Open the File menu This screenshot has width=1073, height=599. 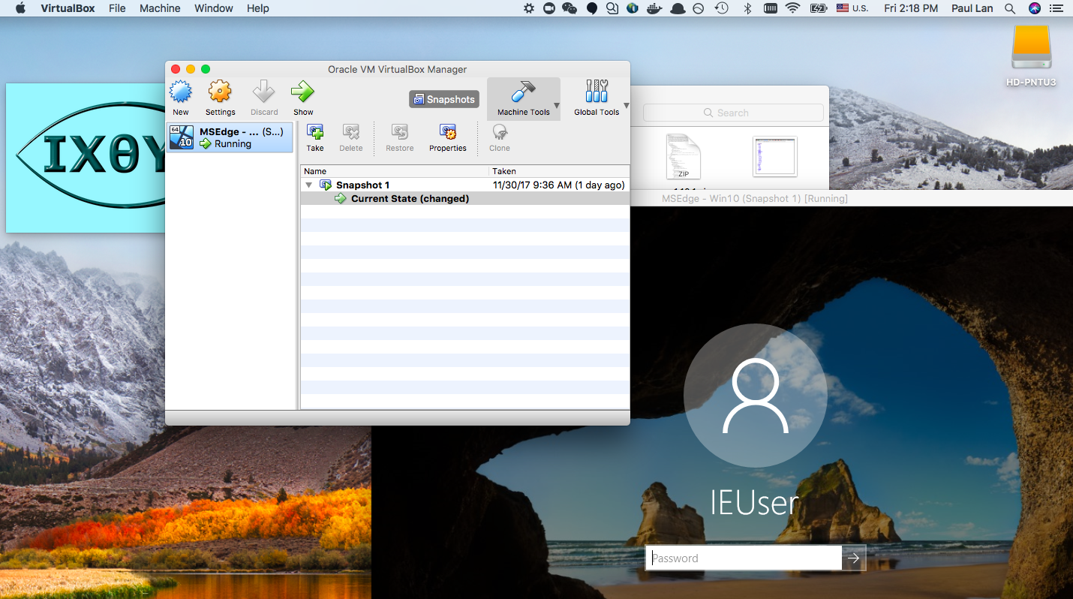117,8
